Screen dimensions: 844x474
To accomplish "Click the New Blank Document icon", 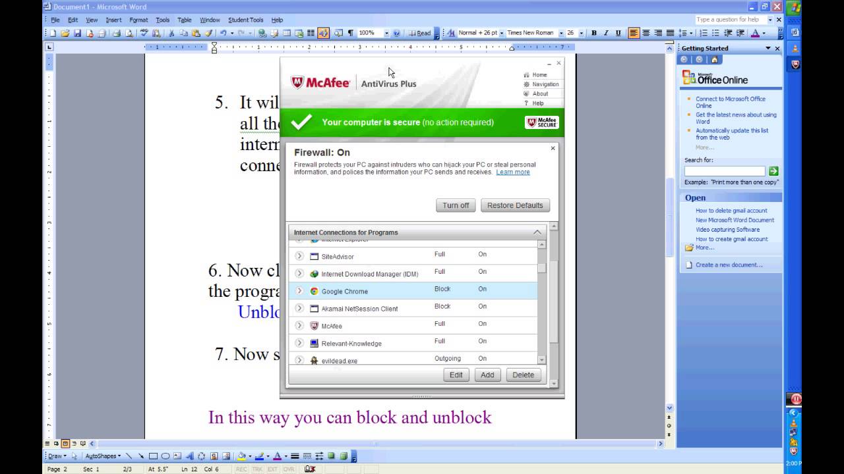I will 53,33.
